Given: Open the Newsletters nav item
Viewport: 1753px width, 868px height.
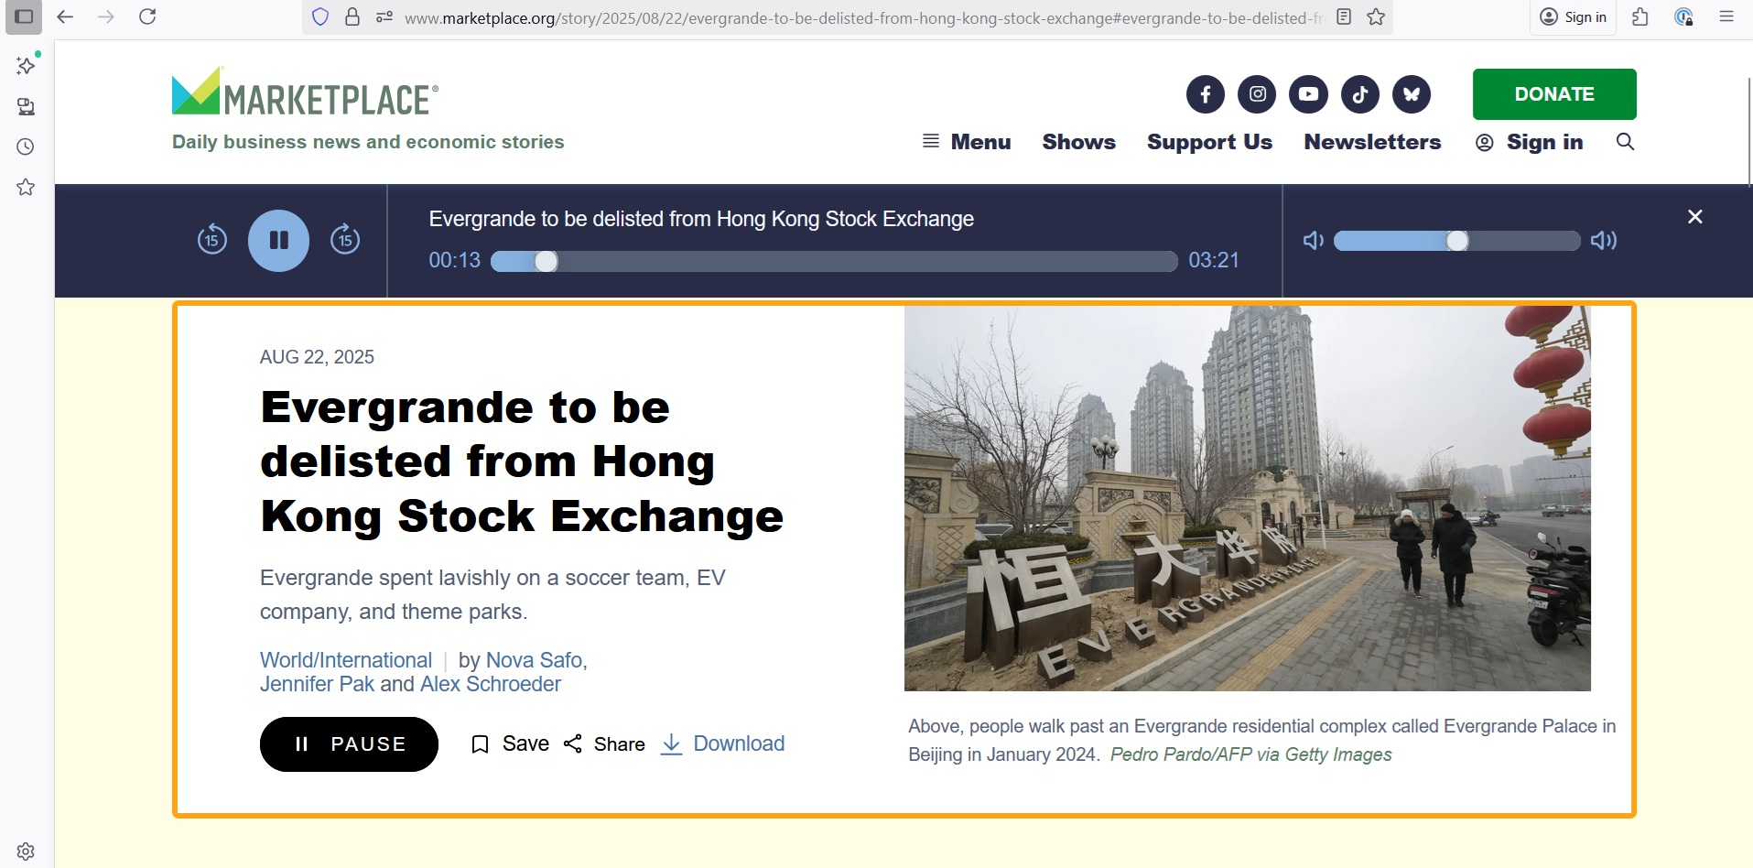Looking at the screenshot, I should coord(1372,142).
